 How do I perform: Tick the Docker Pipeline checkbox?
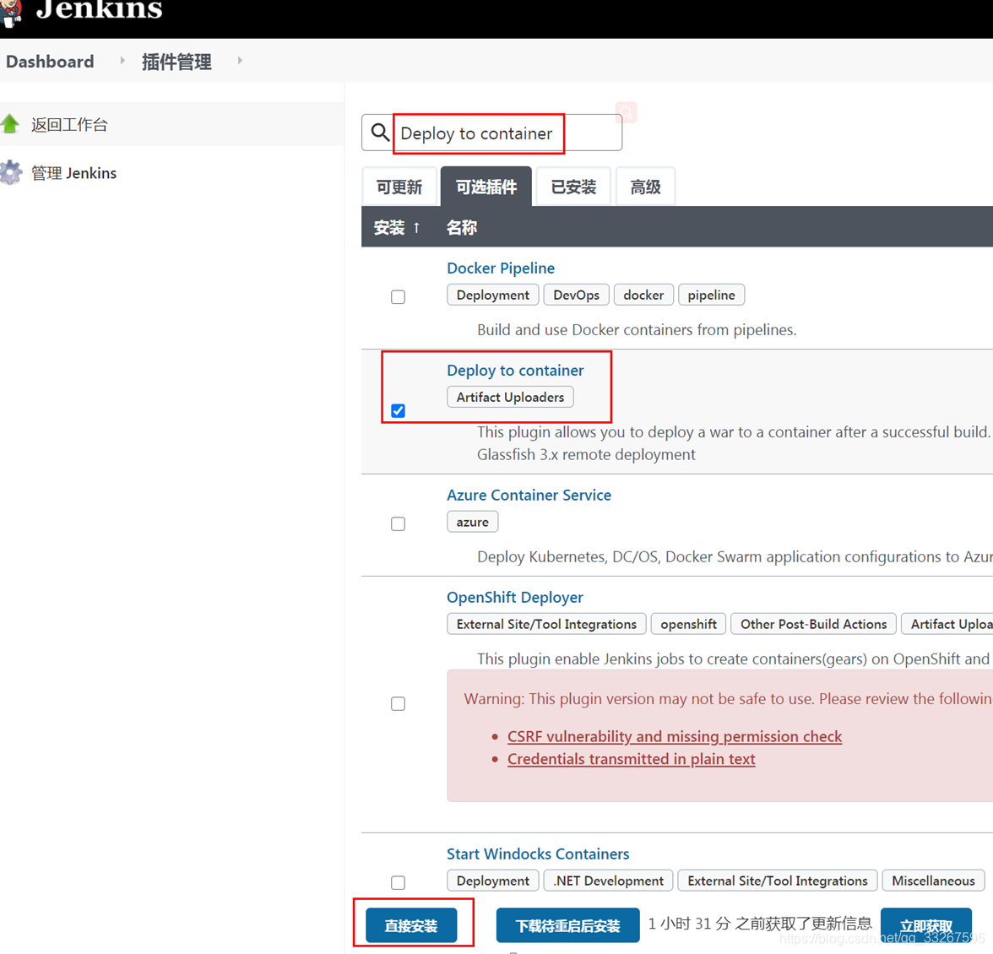pos(398,296)
